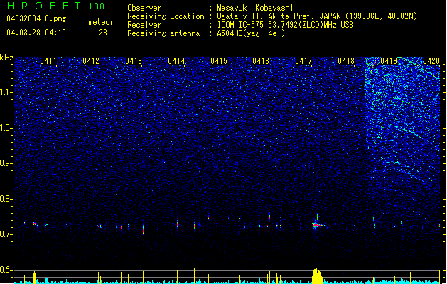Click the 0415 time marker
Screen dimensions: 447x284
(219, 61)
